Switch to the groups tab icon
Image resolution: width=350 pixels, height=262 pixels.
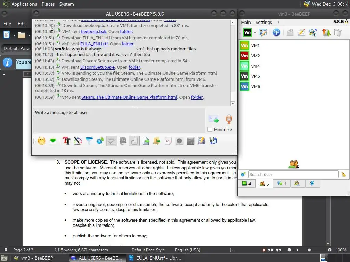point(297,184)
